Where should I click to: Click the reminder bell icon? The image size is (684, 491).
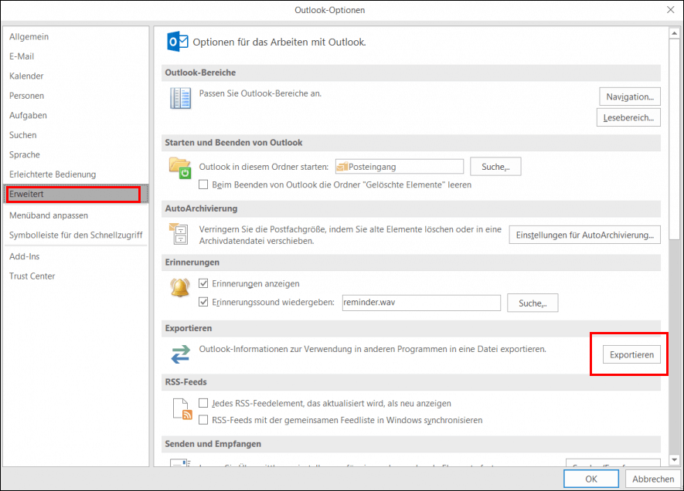pos(180,287)
